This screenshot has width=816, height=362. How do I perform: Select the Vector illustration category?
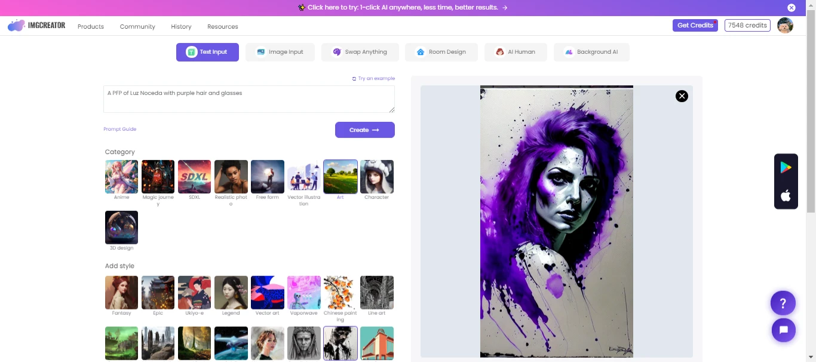303,177
